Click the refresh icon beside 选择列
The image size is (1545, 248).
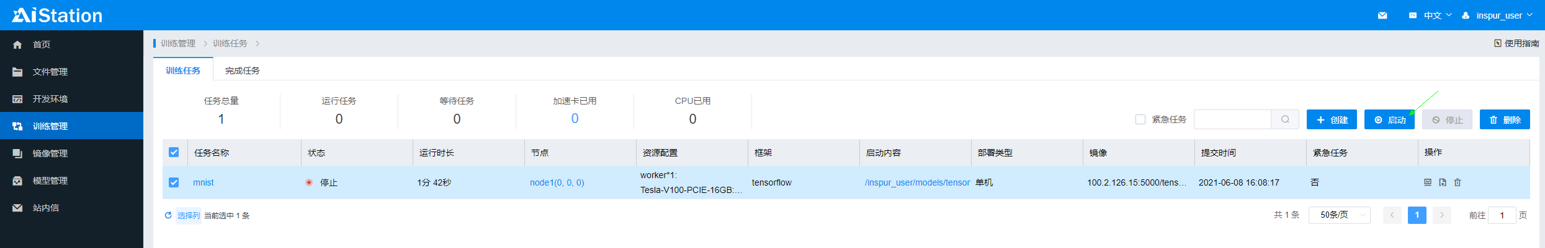(168, 215)
